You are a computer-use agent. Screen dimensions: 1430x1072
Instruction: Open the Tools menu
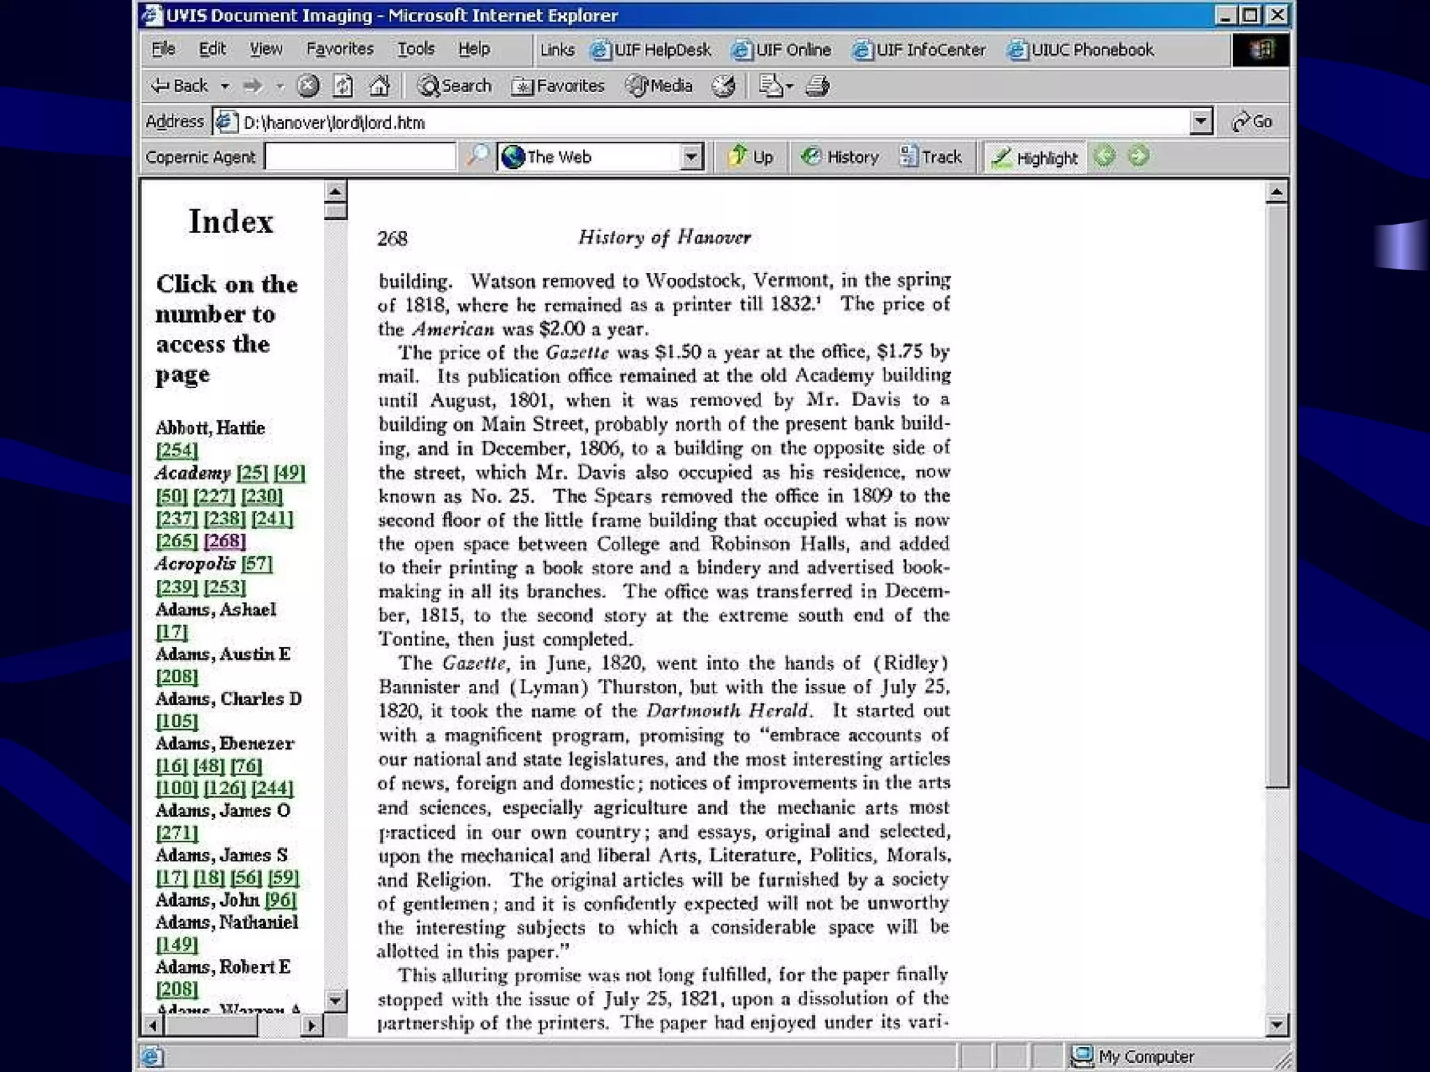click(x=415, y=49)
